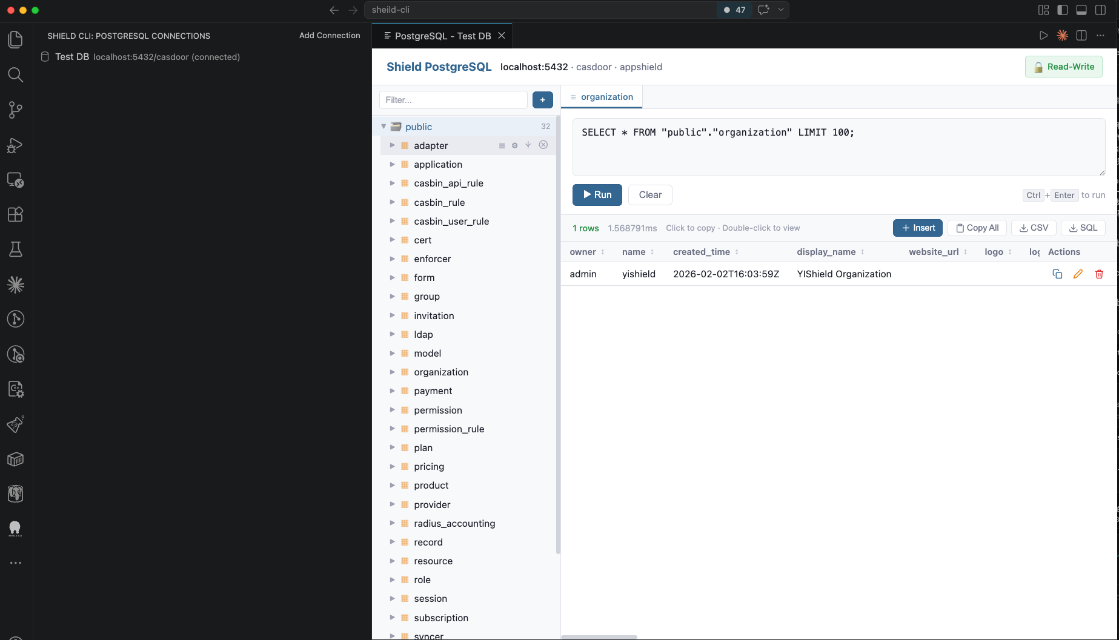Open Search in the activity bar
The width and height of the screenshot is (1119, 640).
pos(15,74)
